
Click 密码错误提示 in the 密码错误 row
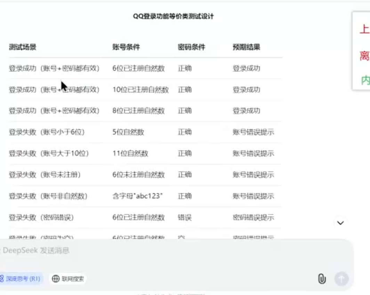coord(254,217)
